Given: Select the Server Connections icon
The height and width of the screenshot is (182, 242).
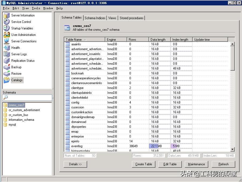Looking at the screenshot, I should point(7,41).
